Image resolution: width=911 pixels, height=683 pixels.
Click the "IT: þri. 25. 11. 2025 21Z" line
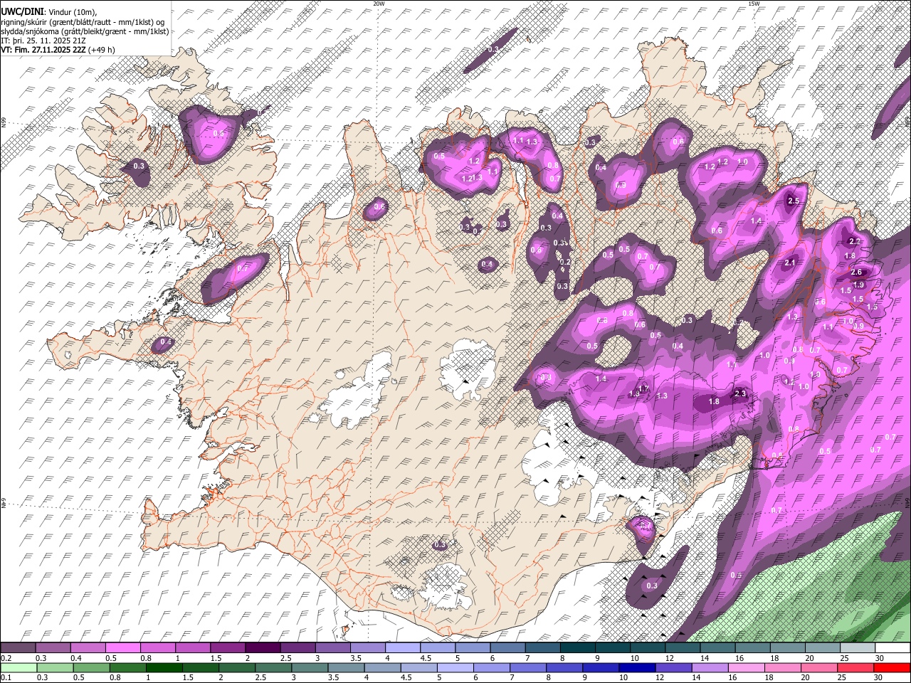coord(43,41)
